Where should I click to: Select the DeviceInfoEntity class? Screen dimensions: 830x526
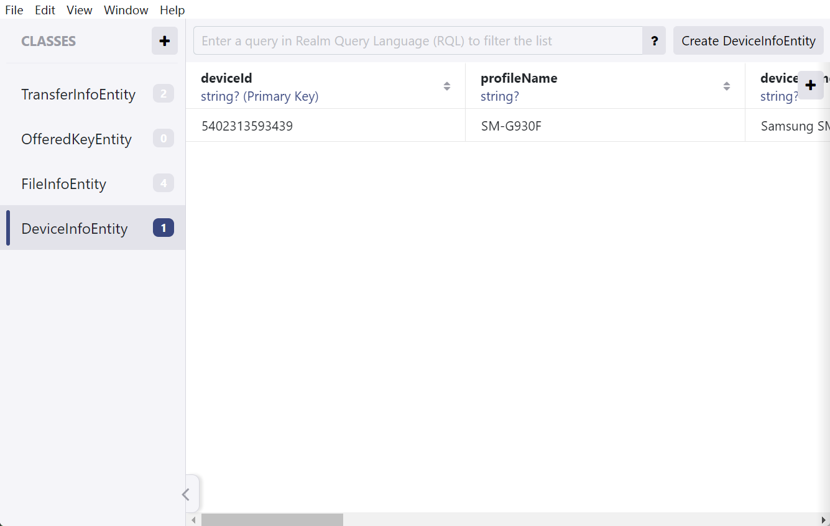(x=93, y=228)
